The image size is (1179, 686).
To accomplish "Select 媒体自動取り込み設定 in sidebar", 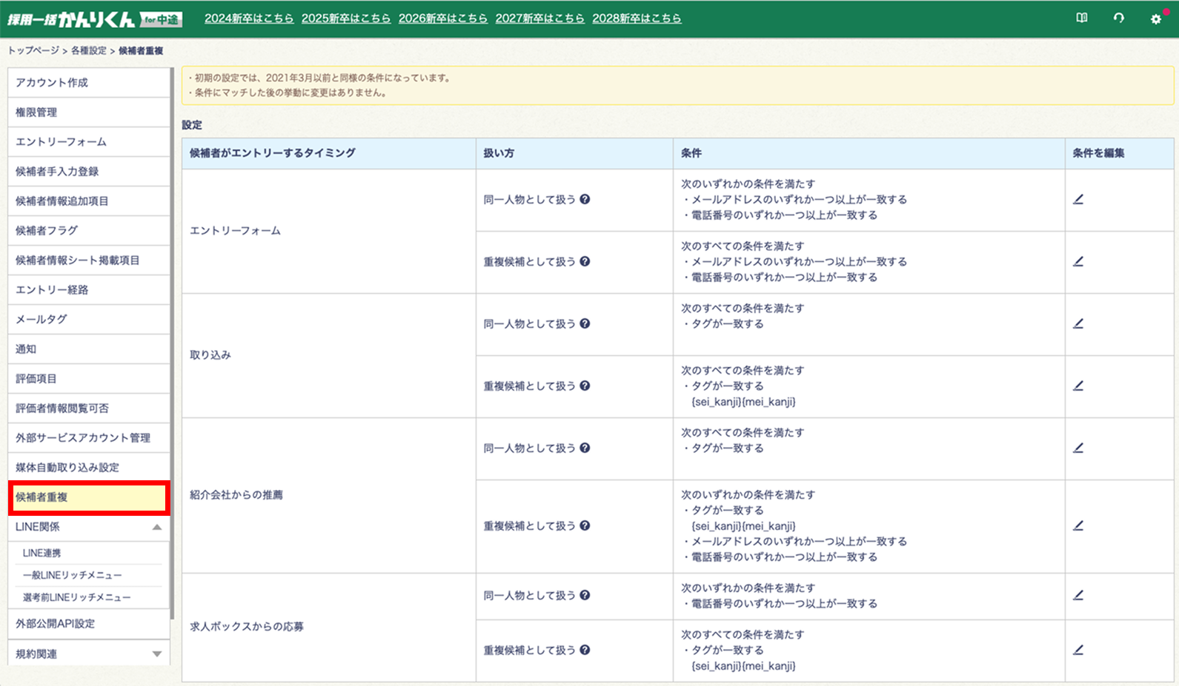I will tap(89, 468).
